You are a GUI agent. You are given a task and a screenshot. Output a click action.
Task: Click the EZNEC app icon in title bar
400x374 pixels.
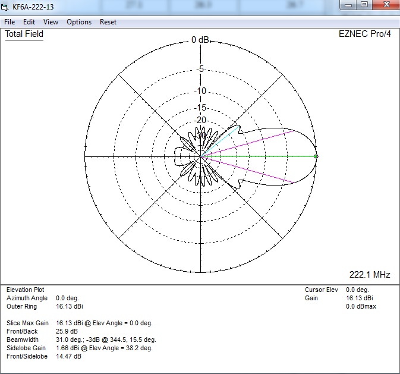pyautogui.click(x=6, y=7)
